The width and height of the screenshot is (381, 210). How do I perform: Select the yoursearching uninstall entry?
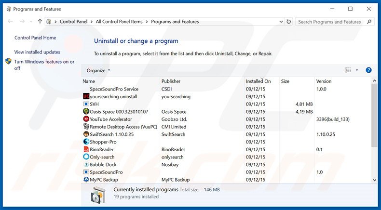point(113,96)
